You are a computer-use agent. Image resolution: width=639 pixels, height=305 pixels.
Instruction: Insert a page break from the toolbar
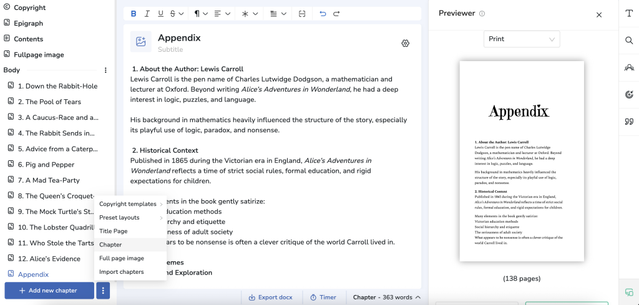click(302, 14)
